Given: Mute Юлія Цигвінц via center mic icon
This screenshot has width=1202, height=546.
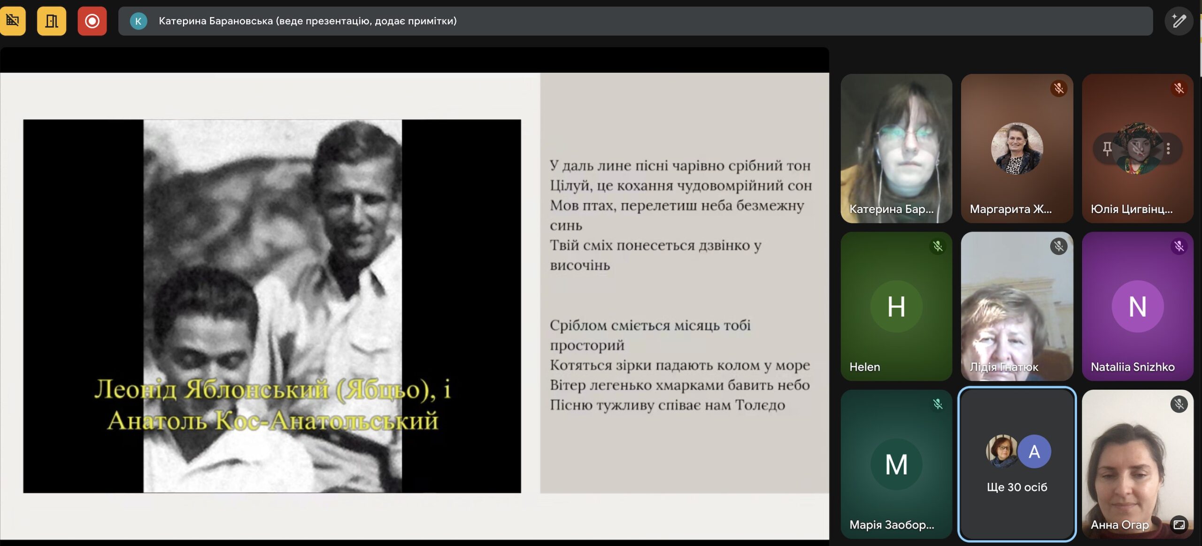Looking at the screenshot, I should tap(1138, 149).
